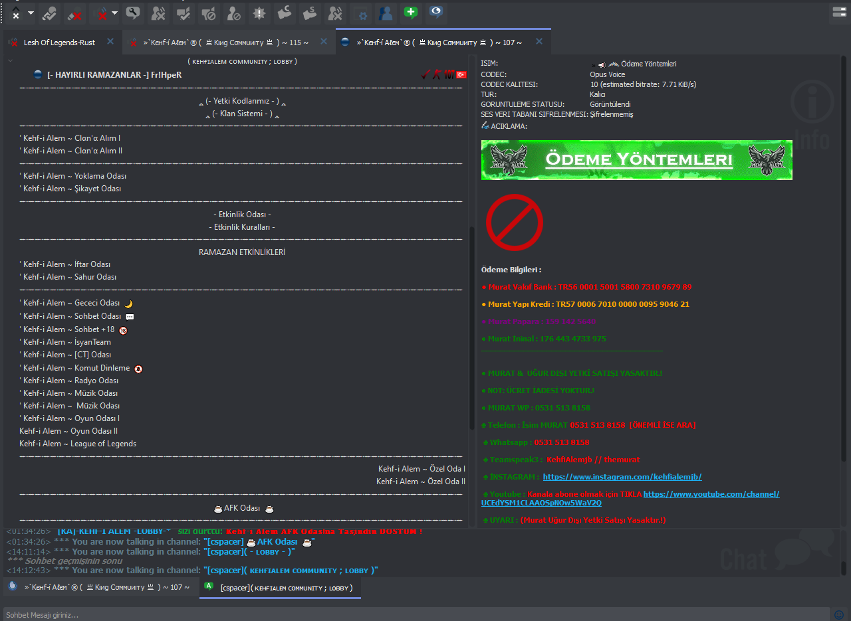Select Kehf-i Alem ~ Özel Oda II channel
This screenshot has width=851, height=621.
point(421,482)
